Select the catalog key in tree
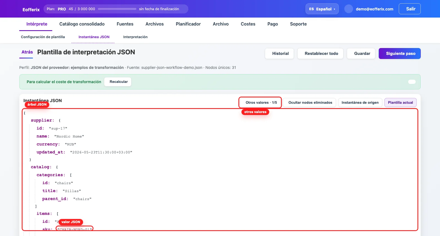This screenshot has height=236, width=440. (41, 167)
